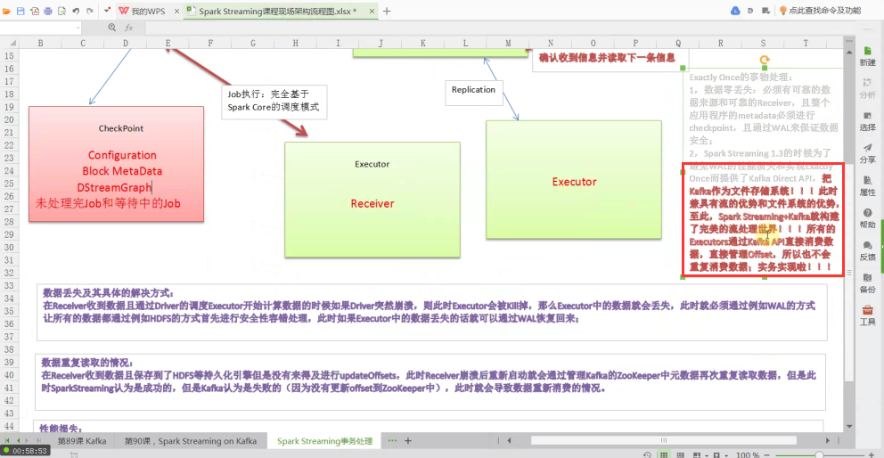
Task: Open 备份 in right sidebar
Action: pos(868,282)
